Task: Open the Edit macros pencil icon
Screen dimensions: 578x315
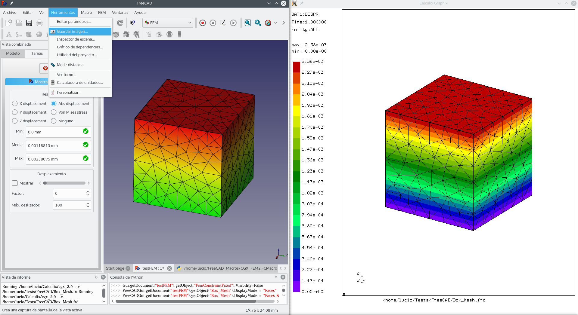Action: pyautogui.click(x=223, y=23)
